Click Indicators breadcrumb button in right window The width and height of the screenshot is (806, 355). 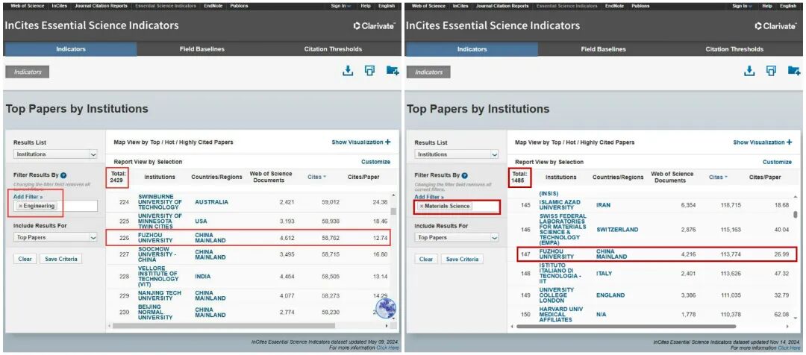click(x=428, y=72)
